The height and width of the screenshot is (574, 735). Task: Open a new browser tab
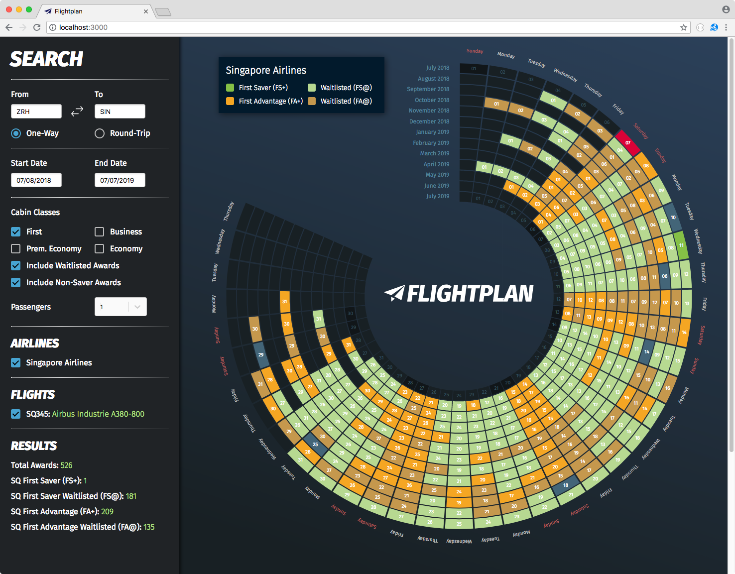pyautogui.click(x=163, y=12)
